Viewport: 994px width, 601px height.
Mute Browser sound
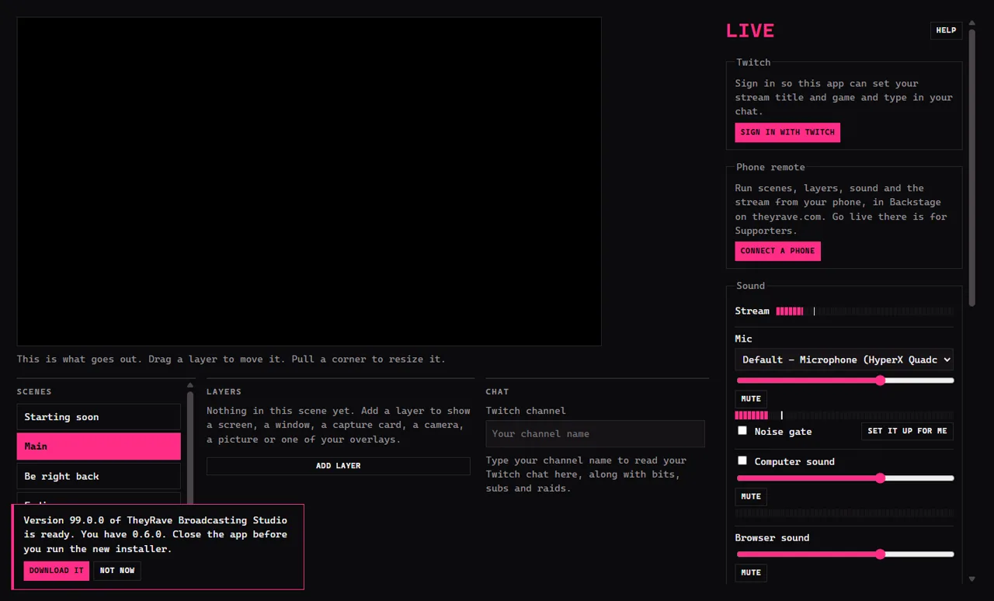pos(751,572)
